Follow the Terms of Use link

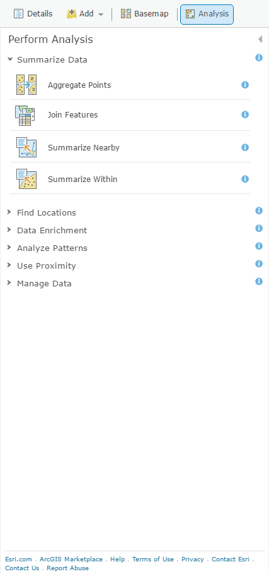tap(153, 559)
